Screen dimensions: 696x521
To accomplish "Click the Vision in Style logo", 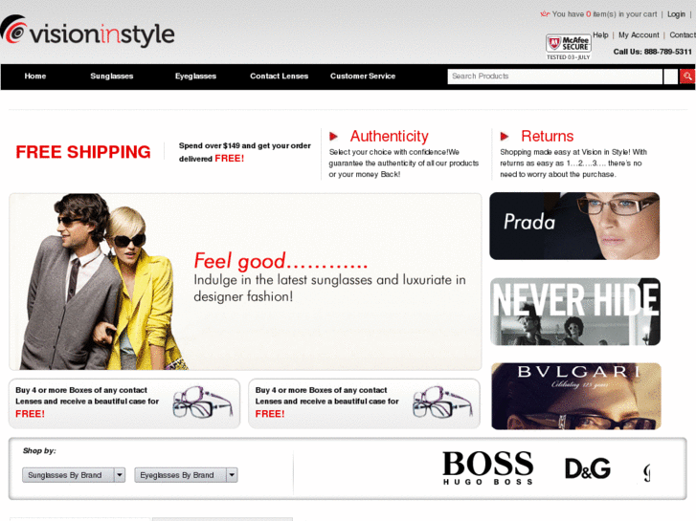I will 87,33.
